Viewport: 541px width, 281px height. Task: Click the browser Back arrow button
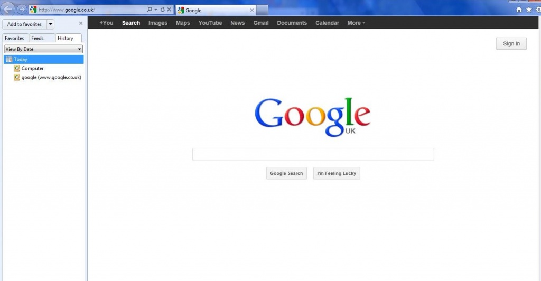8,9
